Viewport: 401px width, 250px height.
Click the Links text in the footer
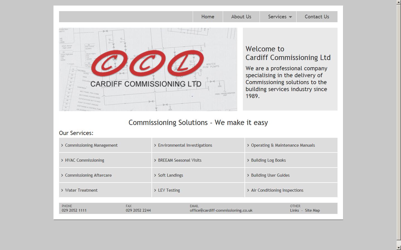click(x=295, y=210)
